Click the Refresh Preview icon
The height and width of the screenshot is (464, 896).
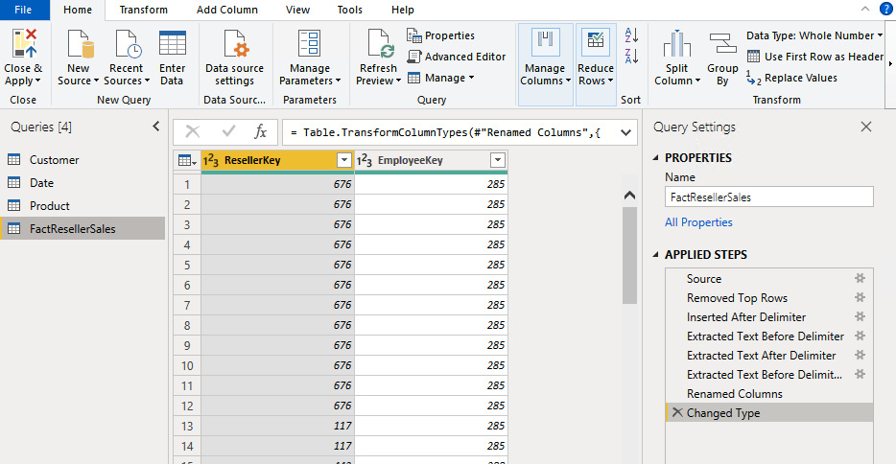[x=380, y=44]
